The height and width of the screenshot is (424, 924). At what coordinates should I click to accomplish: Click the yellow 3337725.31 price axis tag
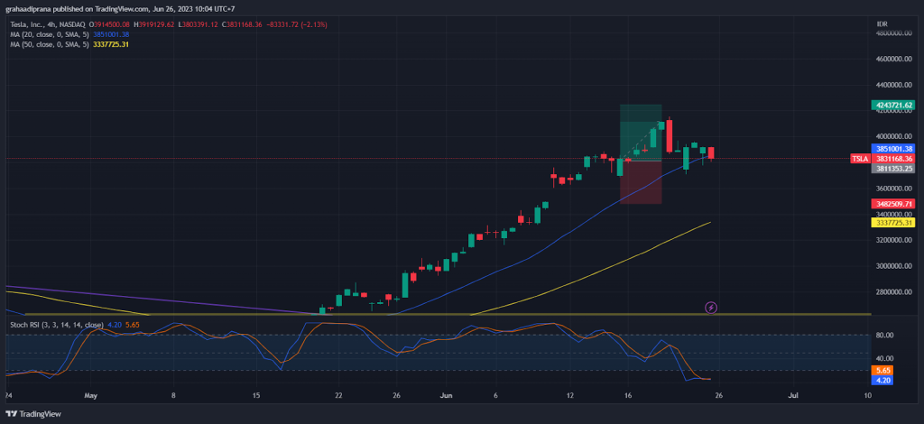892,223
